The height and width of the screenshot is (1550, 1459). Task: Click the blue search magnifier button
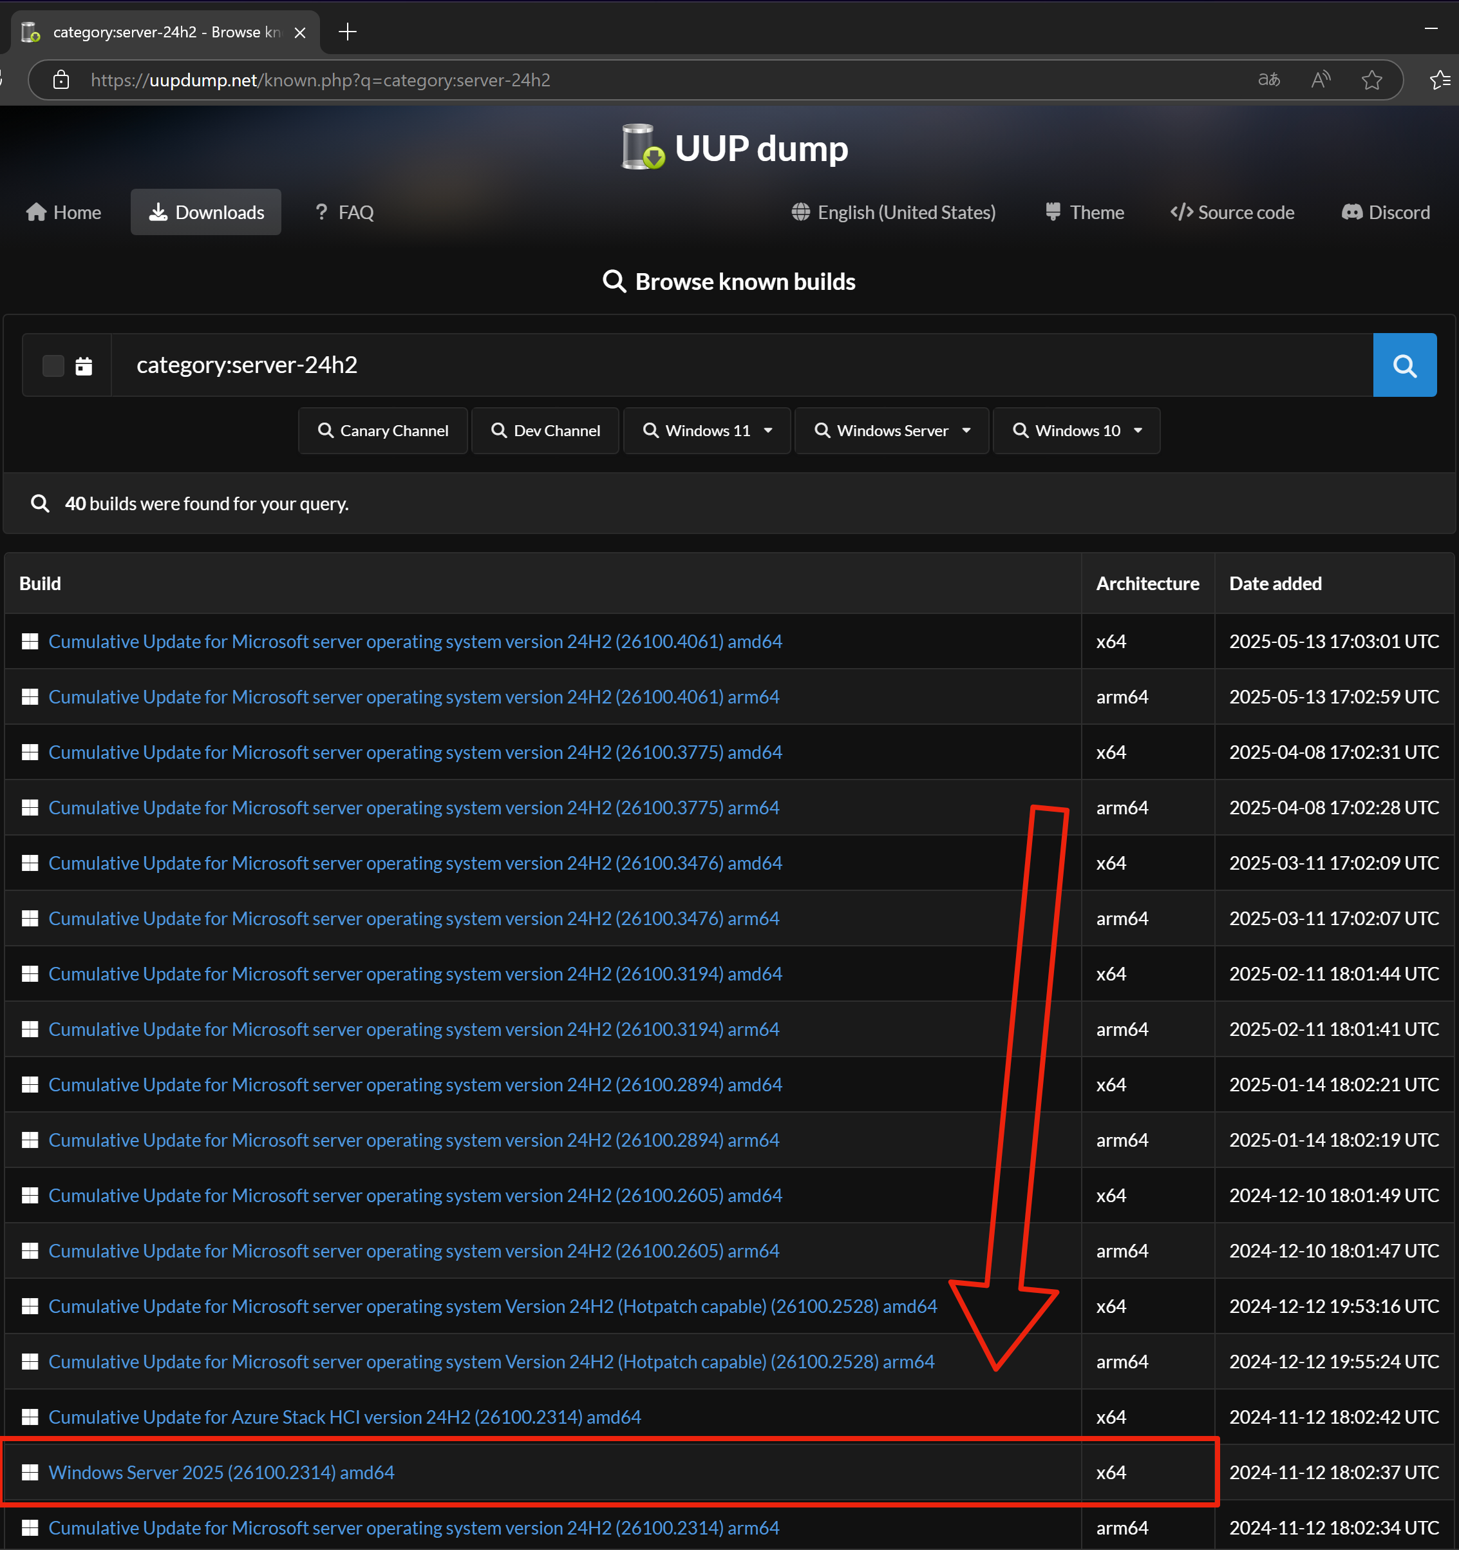pyautogui.click(x=1404, y=365)
